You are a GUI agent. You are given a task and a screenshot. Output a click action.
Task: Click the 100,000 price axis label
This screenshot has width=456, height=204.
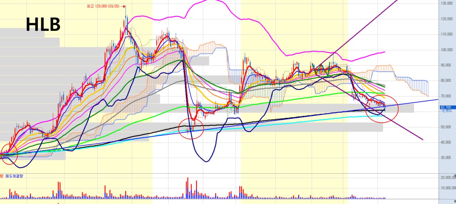coord(447,50)
